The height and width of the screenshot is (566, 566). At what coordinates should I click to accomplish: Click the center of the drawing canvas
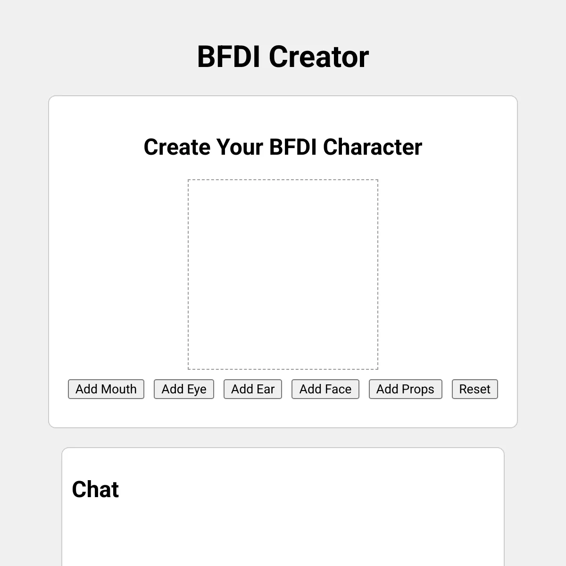pos(283,275)
